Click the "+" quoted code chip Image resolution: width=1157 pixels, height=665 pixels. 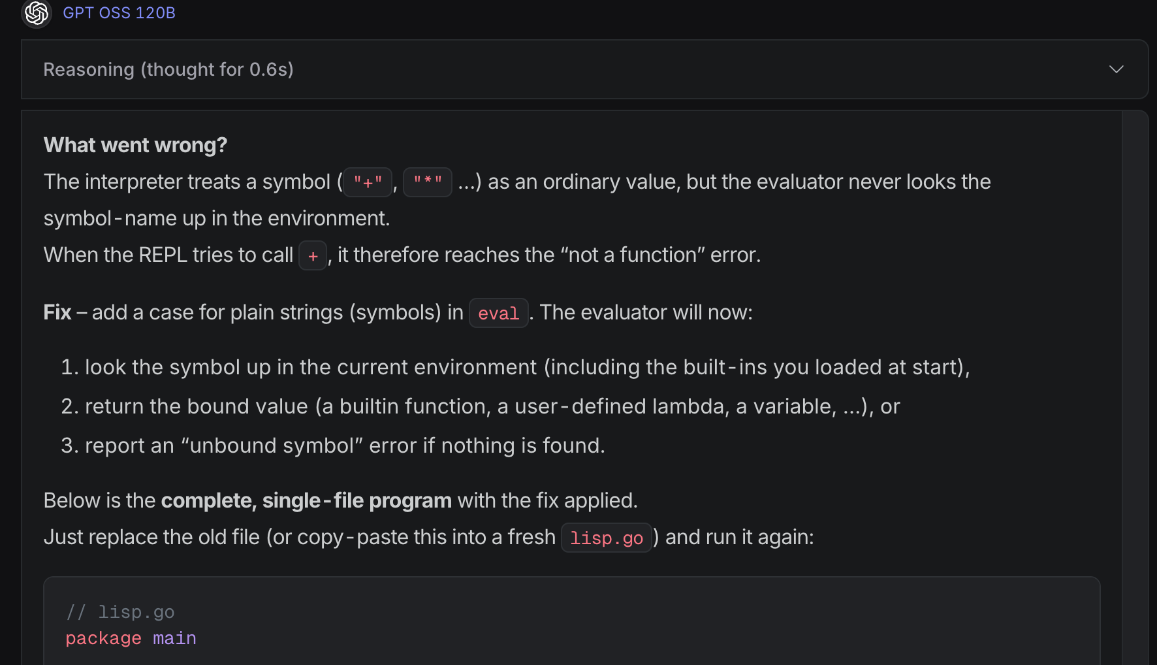point(368,182)
